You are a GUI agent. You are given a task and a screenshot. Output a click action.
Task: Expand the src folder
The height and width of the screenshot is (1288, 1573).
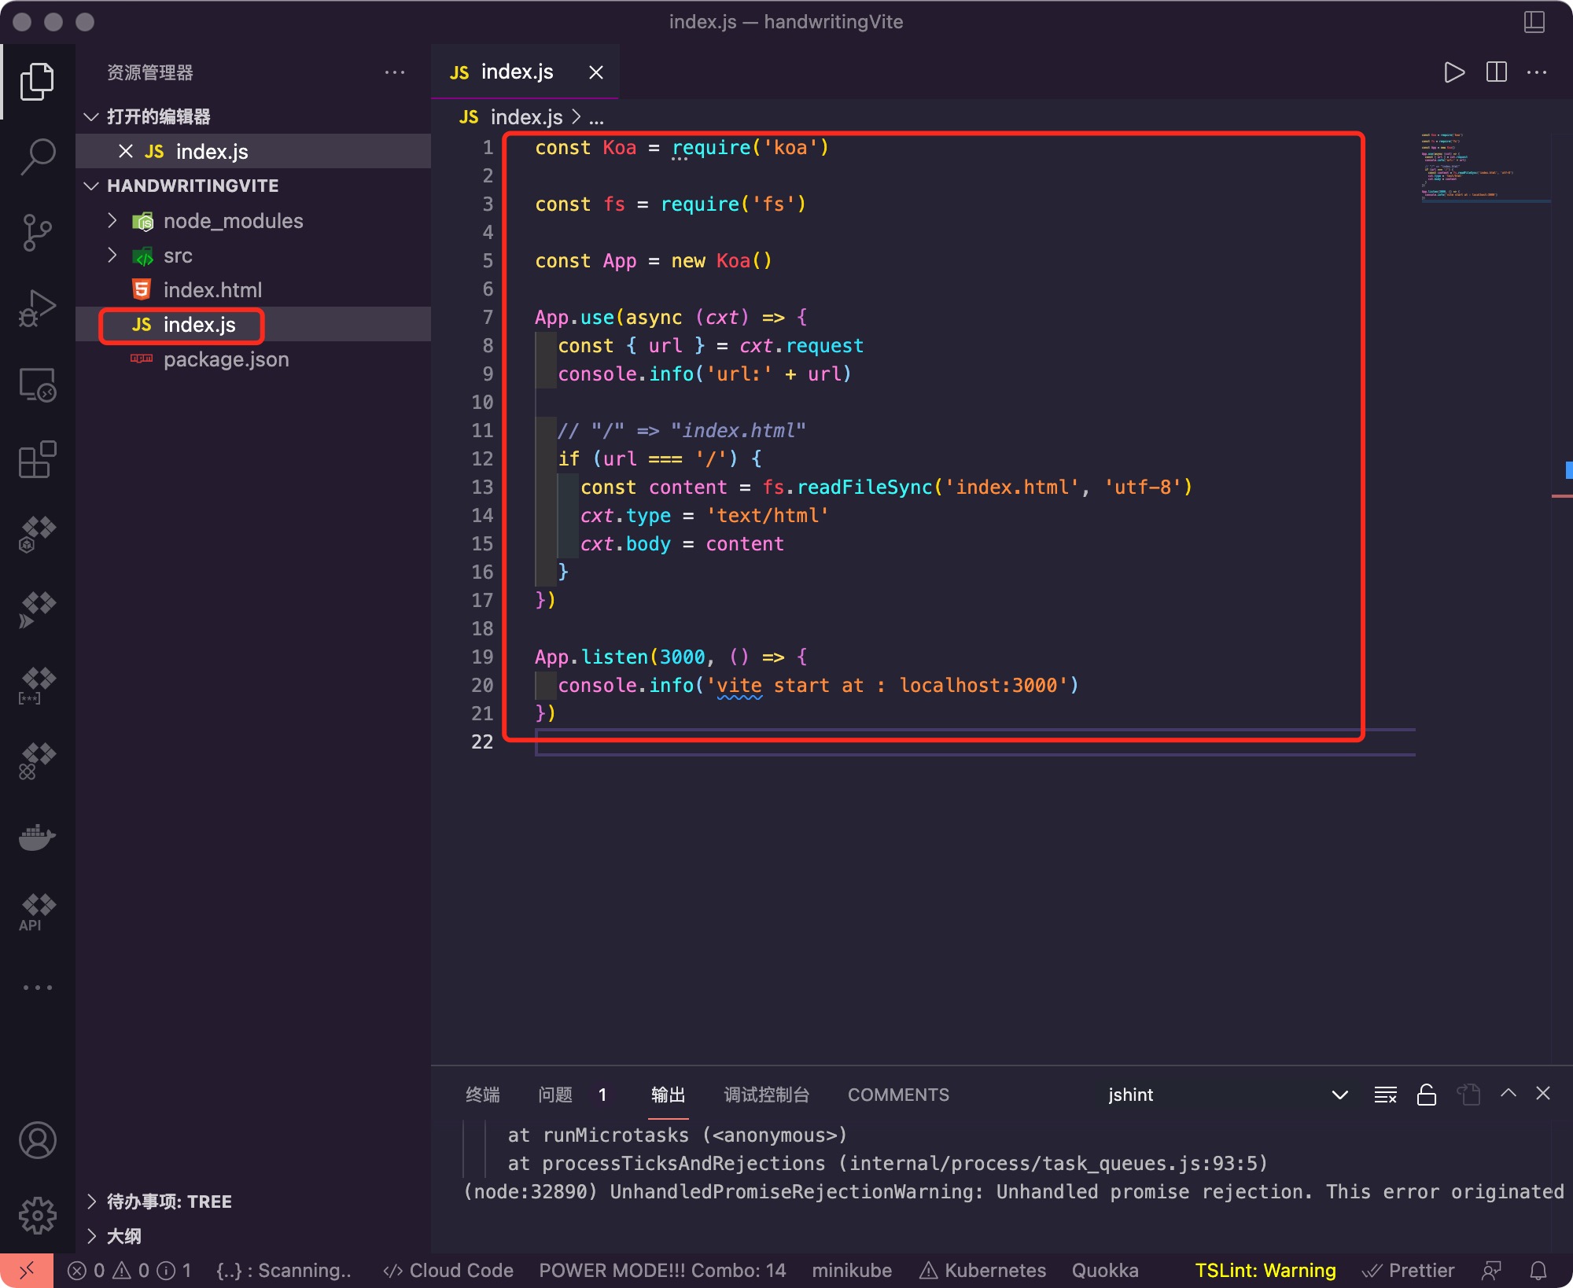pos(112,255)
